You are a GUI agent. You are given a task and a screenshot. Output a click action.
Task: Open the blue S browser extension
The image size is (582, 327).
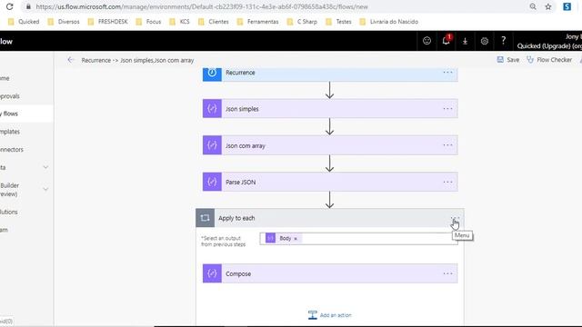(567, 6)
